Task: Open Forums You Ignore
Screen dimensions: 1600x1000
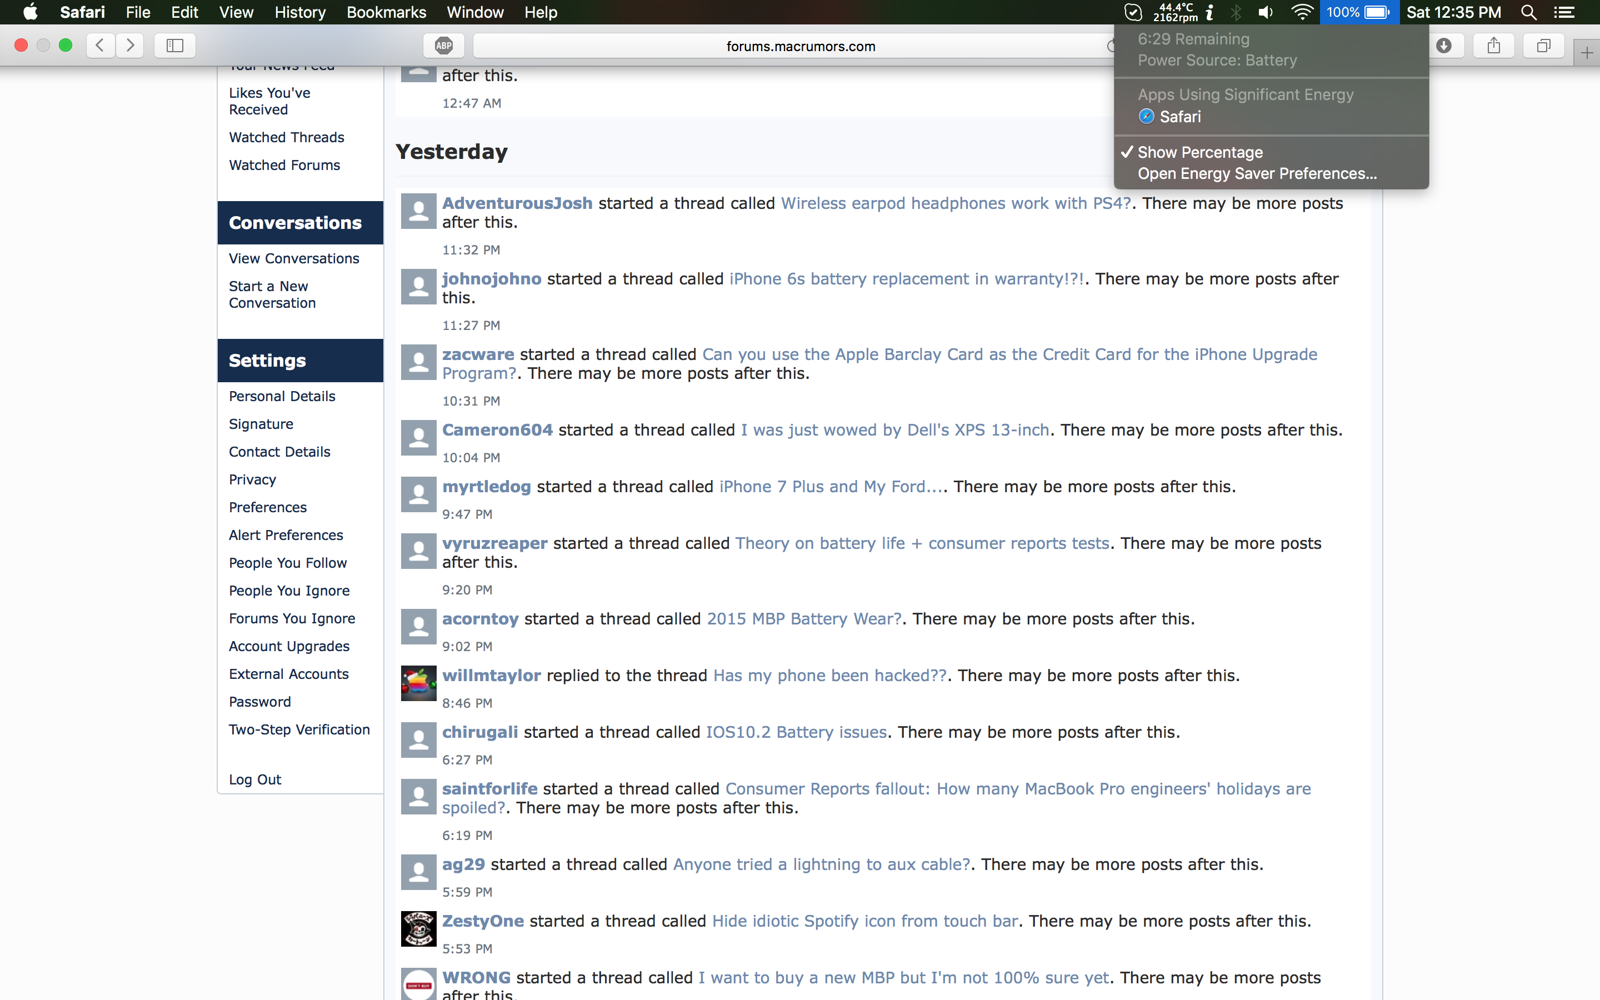Action: [x=292, y=618]
